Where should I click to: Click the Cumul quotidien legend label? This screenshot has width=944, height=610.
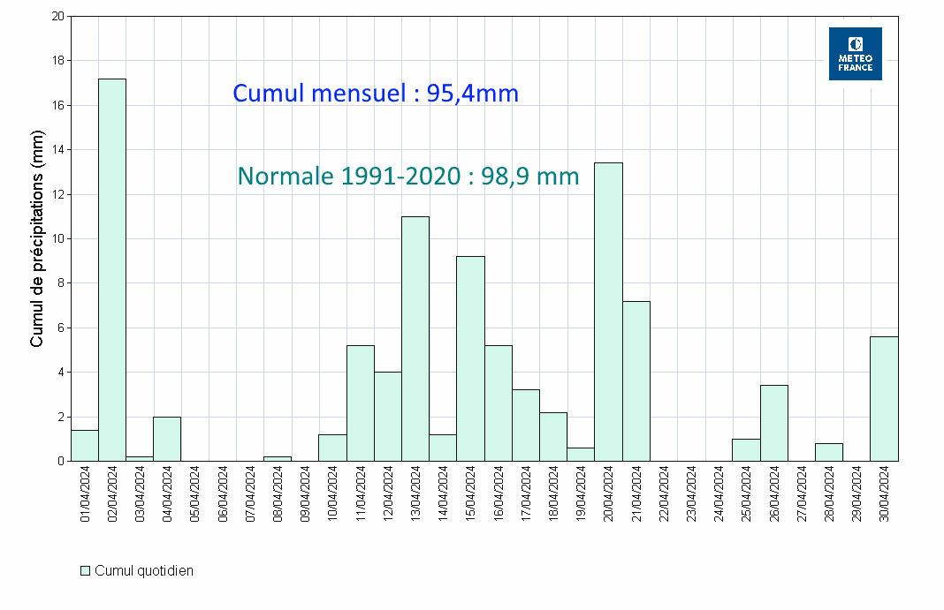pos(146,570)
